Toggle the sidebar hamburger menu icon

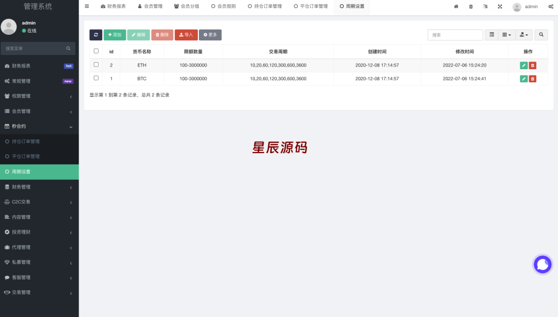pos(87,7)
